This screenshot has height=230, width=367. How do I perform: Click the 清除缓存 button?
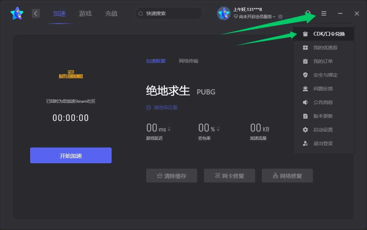pyautogui.click(x=172, y=176)
